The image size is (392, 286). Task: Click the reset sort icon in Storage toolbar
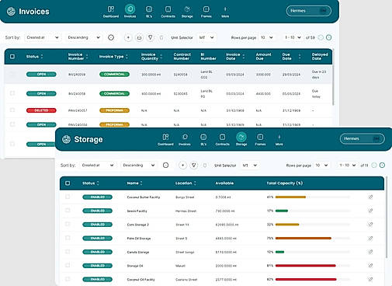pos(166,166)
